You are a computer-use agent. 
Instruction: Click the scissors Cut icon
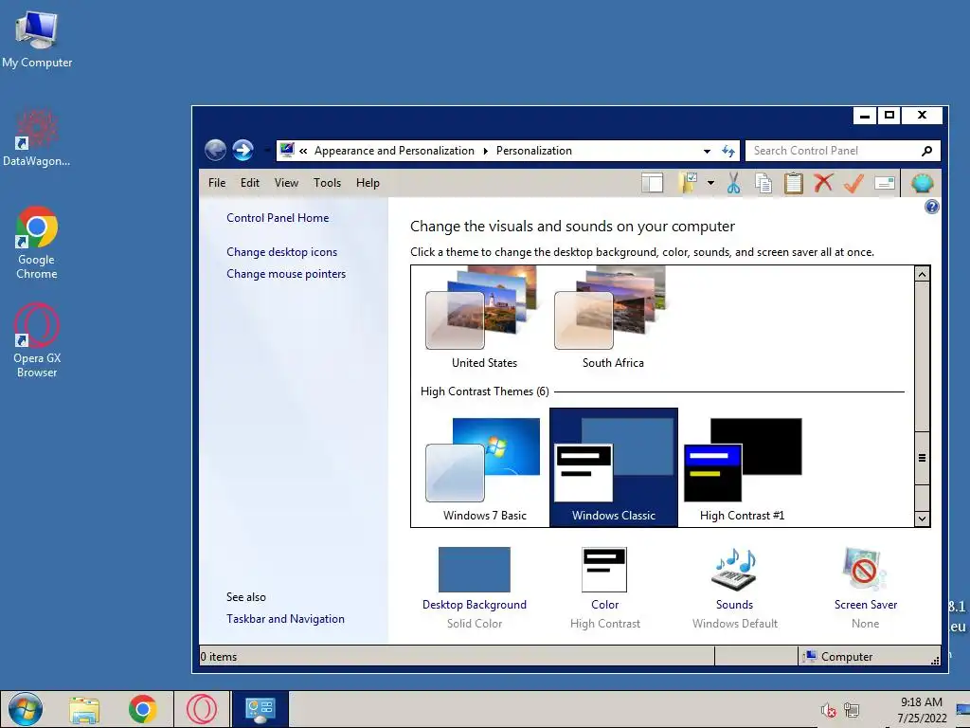[x=734, y=183]
